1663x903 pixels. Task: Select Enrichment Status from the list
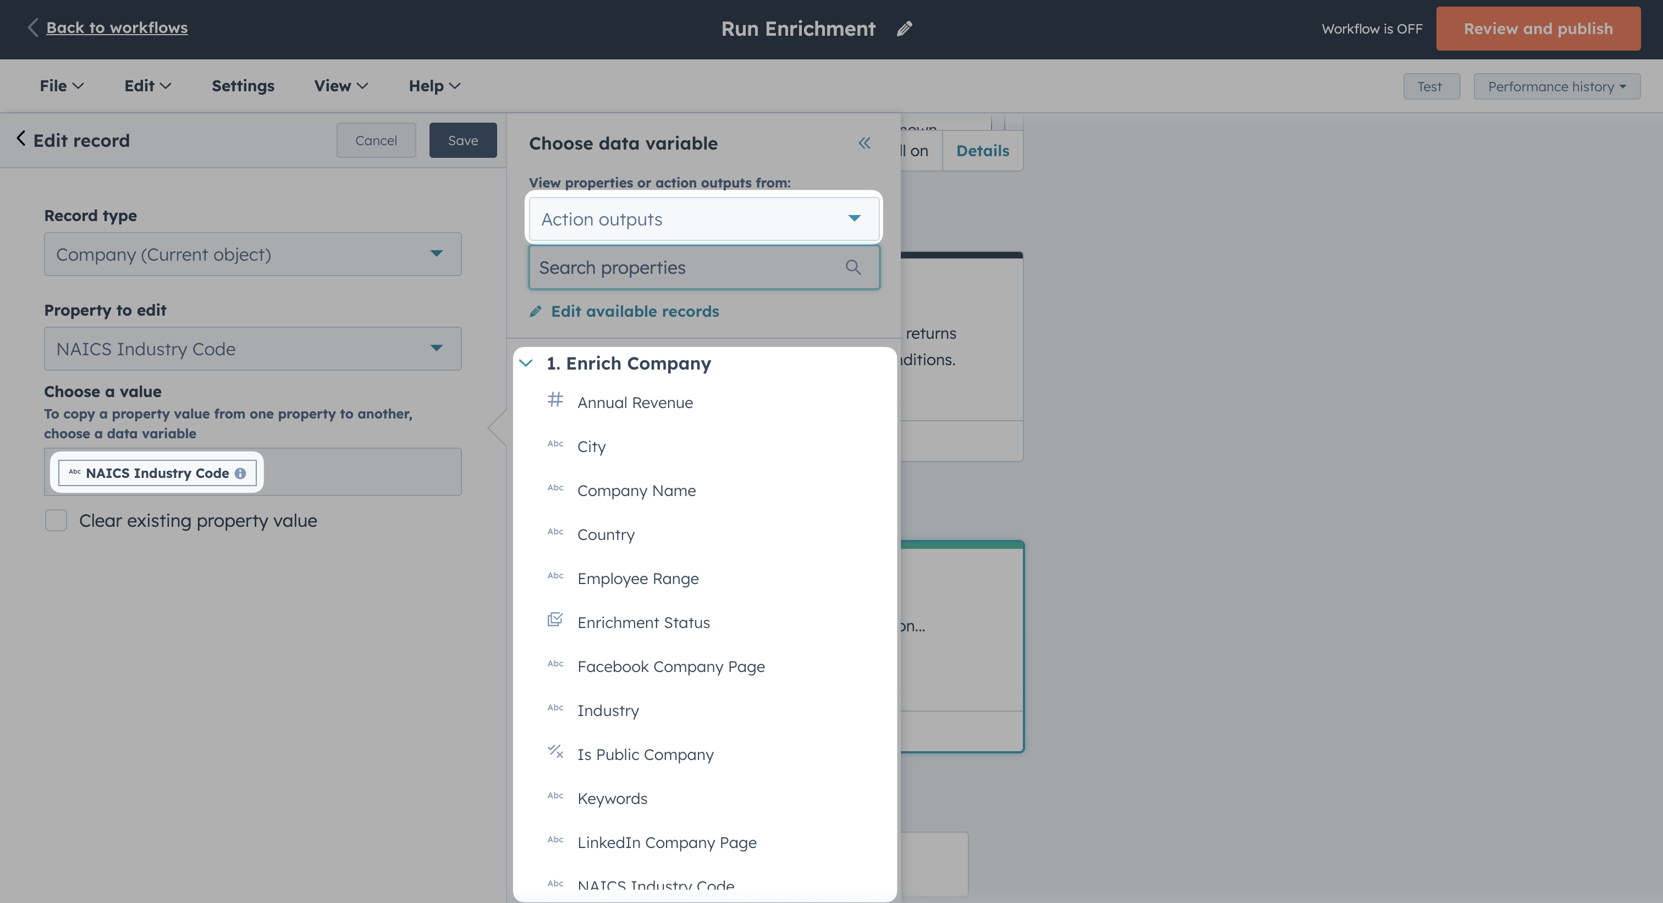click(x=643, y=623)
